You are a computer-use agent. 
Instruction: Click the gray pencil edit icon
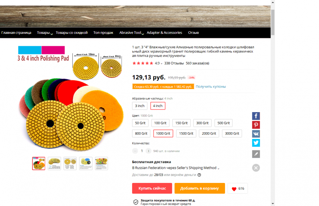[x=256, y=154]
